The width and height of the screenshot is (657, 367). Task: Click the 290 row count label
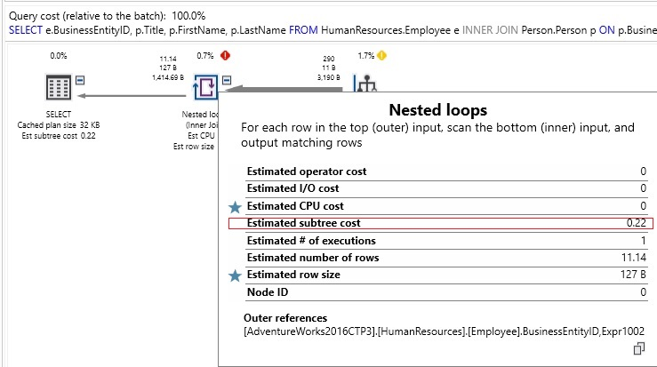329,59
